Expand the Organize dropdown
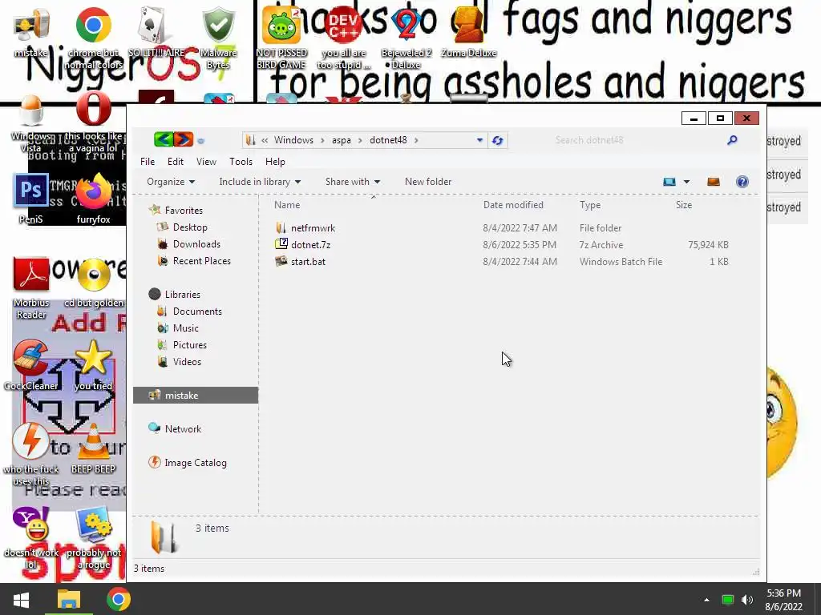 171,182
